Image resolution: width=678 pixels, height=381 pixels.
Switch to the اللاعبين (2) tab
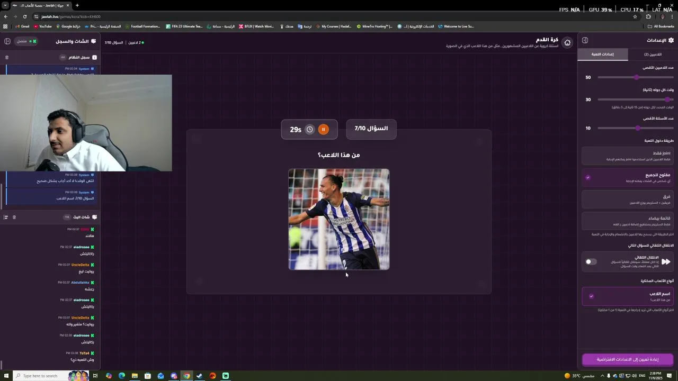click(x=653, y=55)
